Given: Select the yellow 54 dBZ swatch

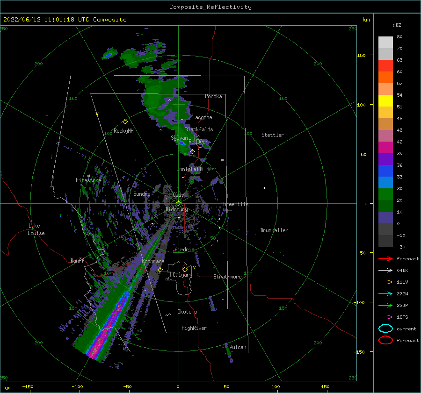Looking at the screenshot, I should [385, 101].
